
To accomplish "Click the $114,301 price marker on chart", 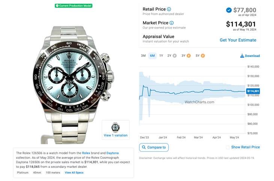I will coord(253,91).
